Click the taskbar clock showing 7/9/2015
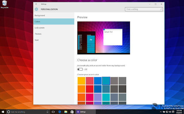Screen dimensions: 184x114 pyautogui.click(x=179, y=112)
